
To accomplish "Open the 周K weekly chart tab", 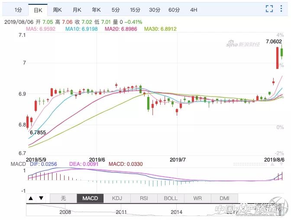I will (x=57, y=10).
